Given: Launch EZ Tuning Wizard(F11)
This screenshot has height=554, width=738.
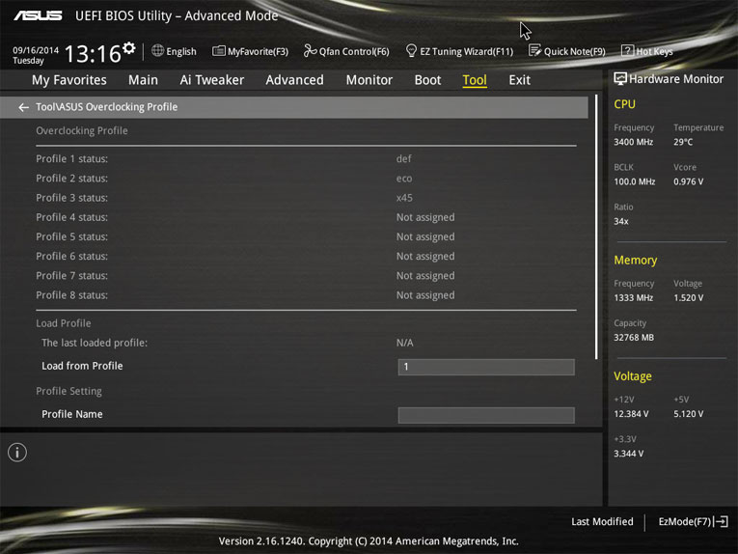Looking at the screenshot, I should coord(460,51).
